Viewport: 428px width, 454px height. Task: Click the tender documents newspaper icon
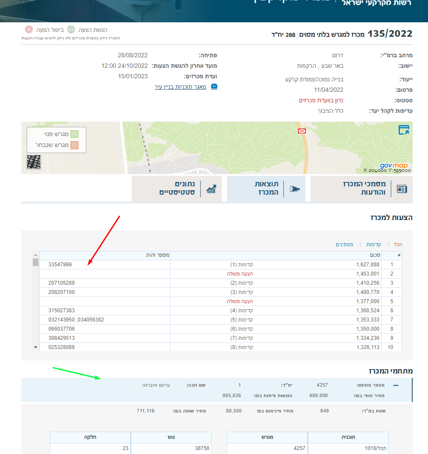[401, 189]
